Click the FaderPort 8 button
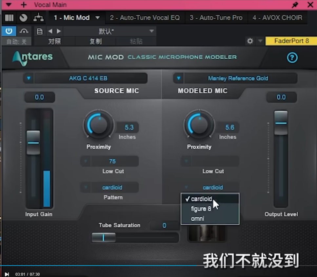 291,41
